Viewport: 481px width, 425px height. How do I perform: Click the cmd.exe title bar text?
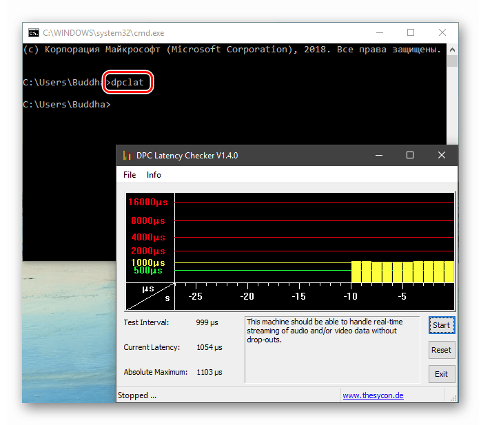(103, 33)
